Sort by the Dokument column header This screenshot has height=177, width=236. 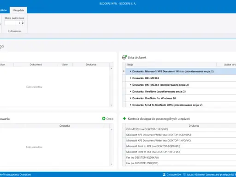tap(35, 65)
